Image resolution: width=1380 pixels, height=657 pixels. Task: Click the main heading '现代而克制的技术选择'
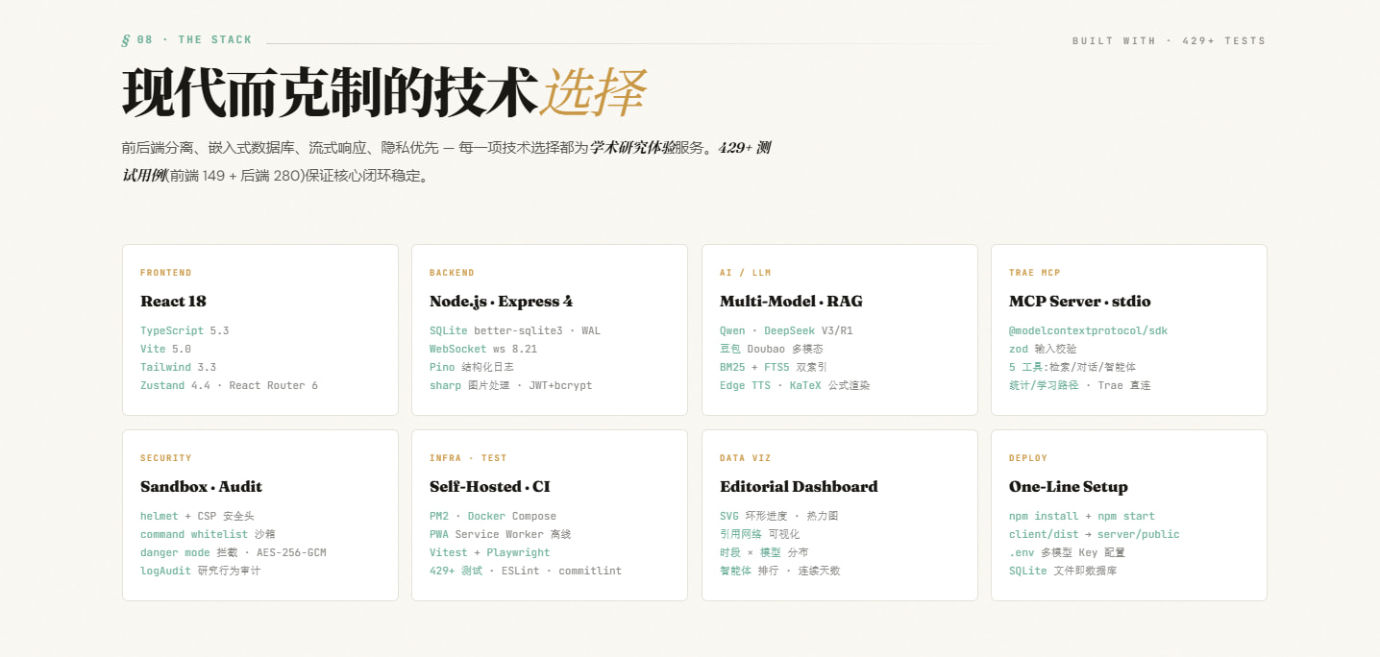tap(383, 93)
